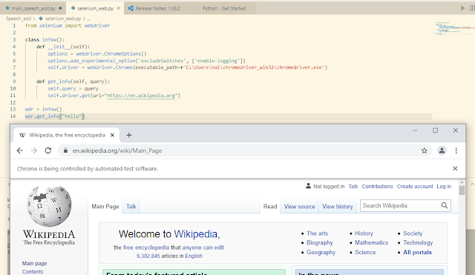Go back in Chrome
This screenshot has width=475, height=275.
(20, 150)
